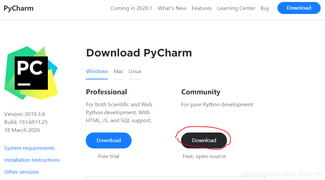
Task: Open Learning Center link
Action: 236,8
